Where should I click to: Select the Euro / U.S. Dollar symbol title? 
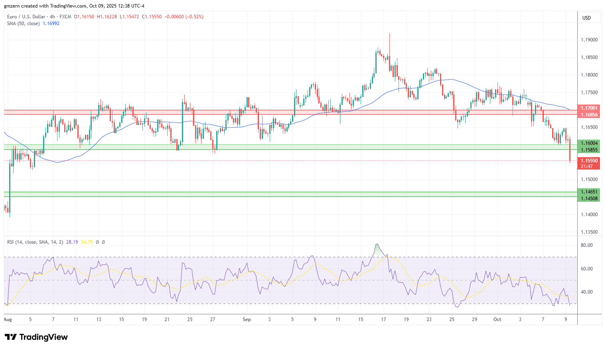click(x=27, y=17)
